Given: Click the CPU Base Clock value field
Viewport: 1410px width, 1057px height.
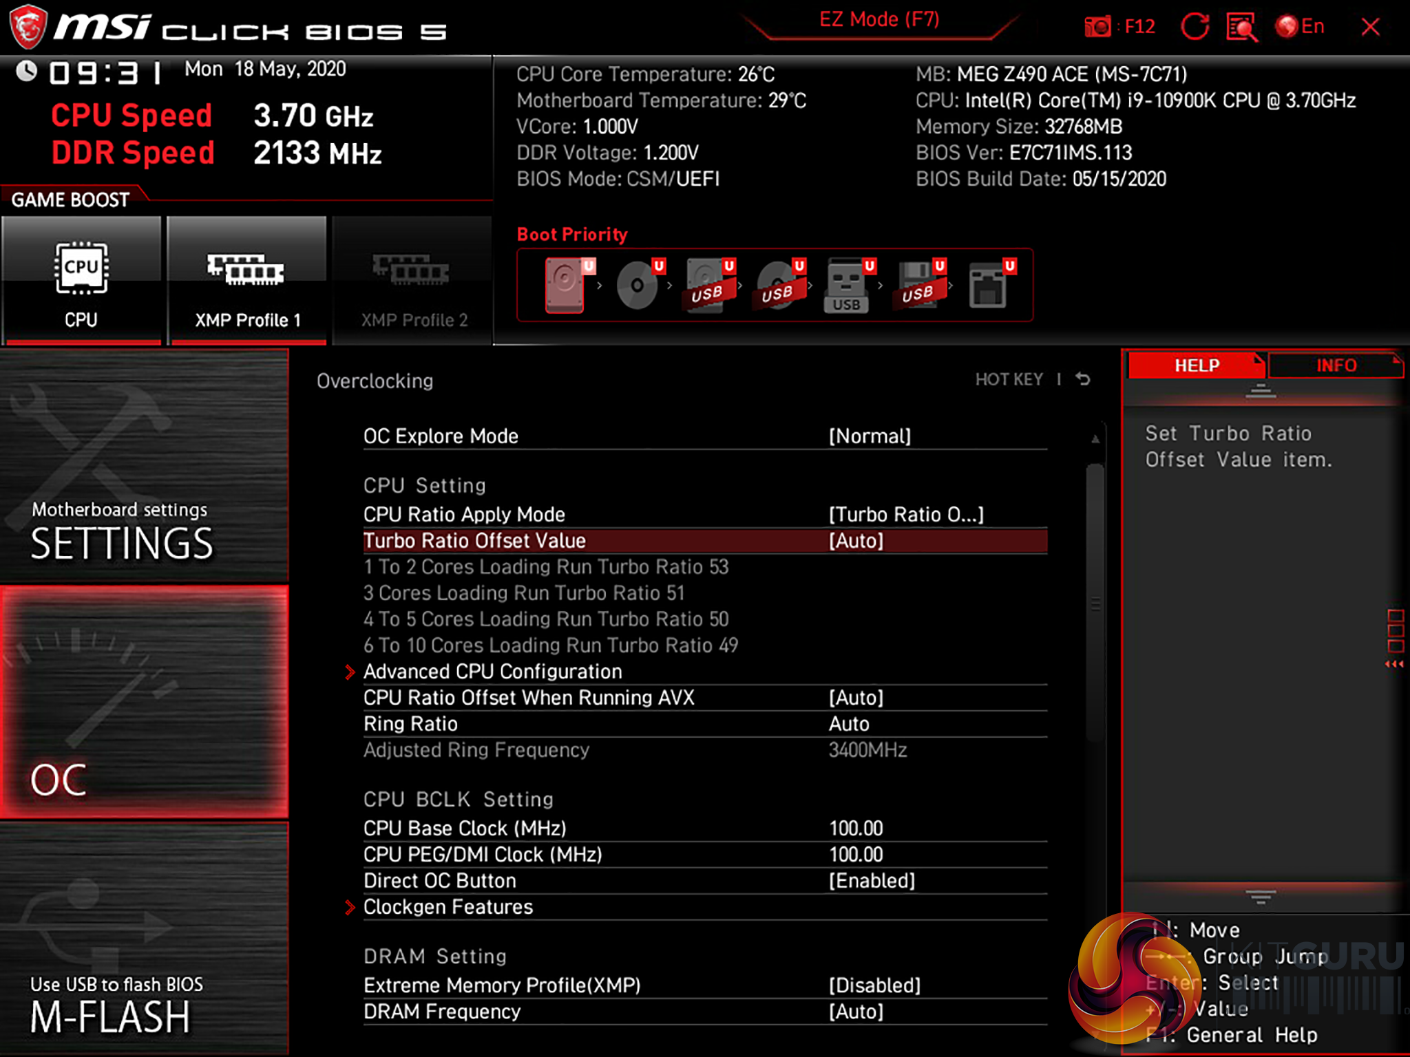Looking at the screenshot, I should tap(856, 829).
